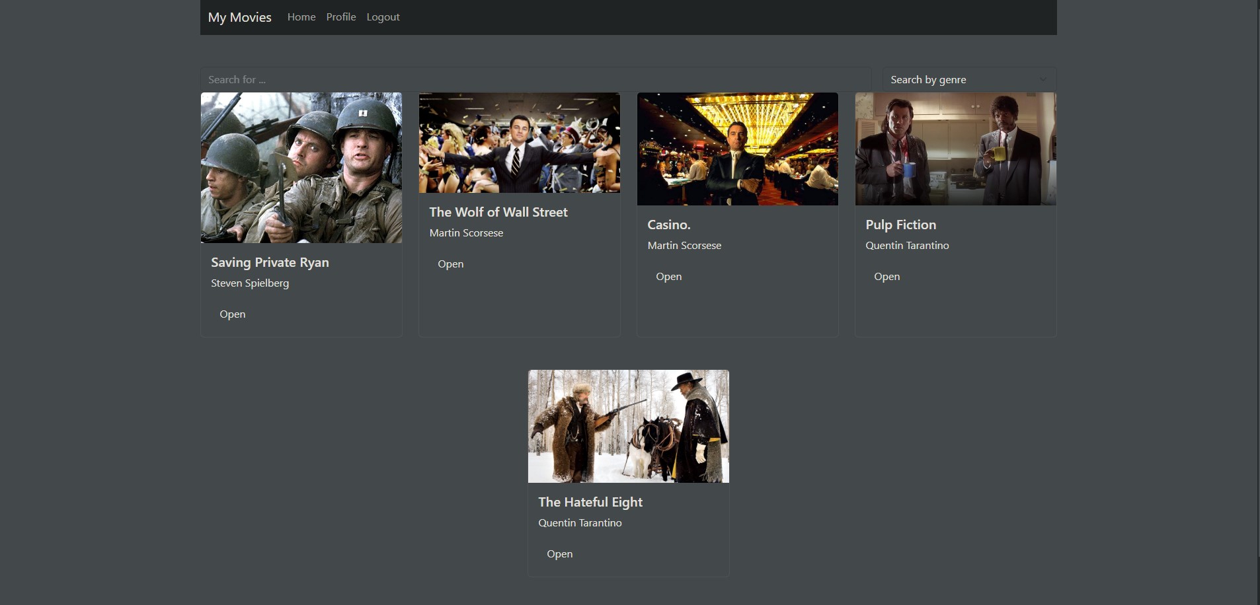Click The Hateful Eight title heading

[x=590, y=502]
